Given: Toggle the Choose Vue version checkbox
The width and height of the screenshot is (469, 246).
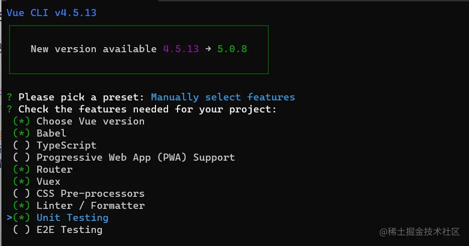Looking at the screenshot, I should point(22,121).
